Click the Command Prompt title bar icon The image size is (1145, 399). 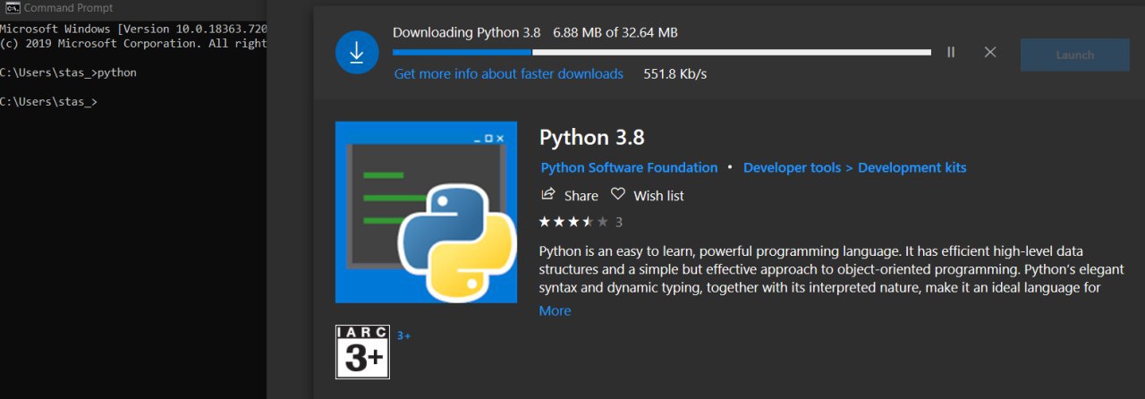tap(13, 8)
